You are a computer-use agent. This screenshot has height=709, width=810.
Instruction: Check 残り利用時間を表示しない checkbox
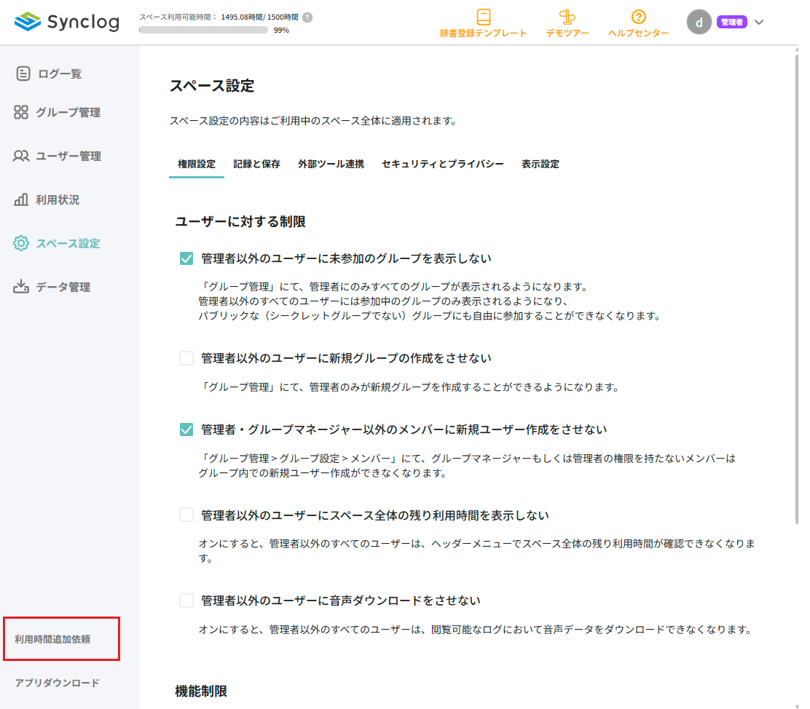186,515
